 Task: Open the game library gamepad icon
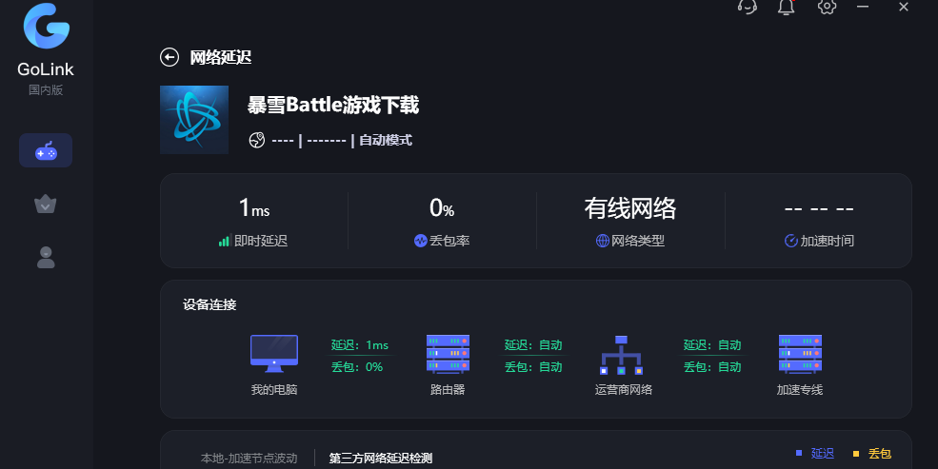coord(46,150)
